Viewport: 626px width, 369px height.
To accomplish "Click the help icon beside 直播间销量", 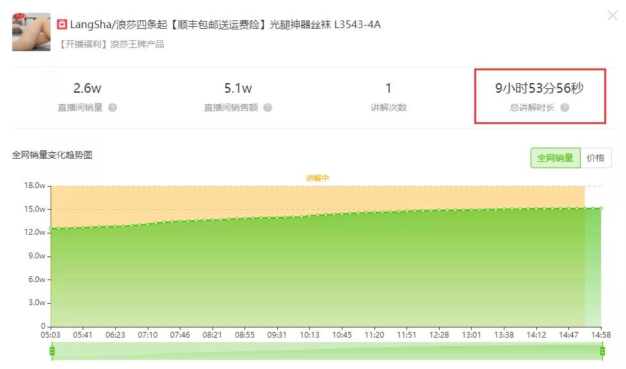I will [x=113, y=107].
